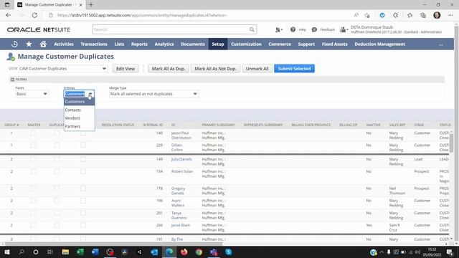Open Windows taskbar search
This screenshot has width=459, height=258.
tap(22, 252)
